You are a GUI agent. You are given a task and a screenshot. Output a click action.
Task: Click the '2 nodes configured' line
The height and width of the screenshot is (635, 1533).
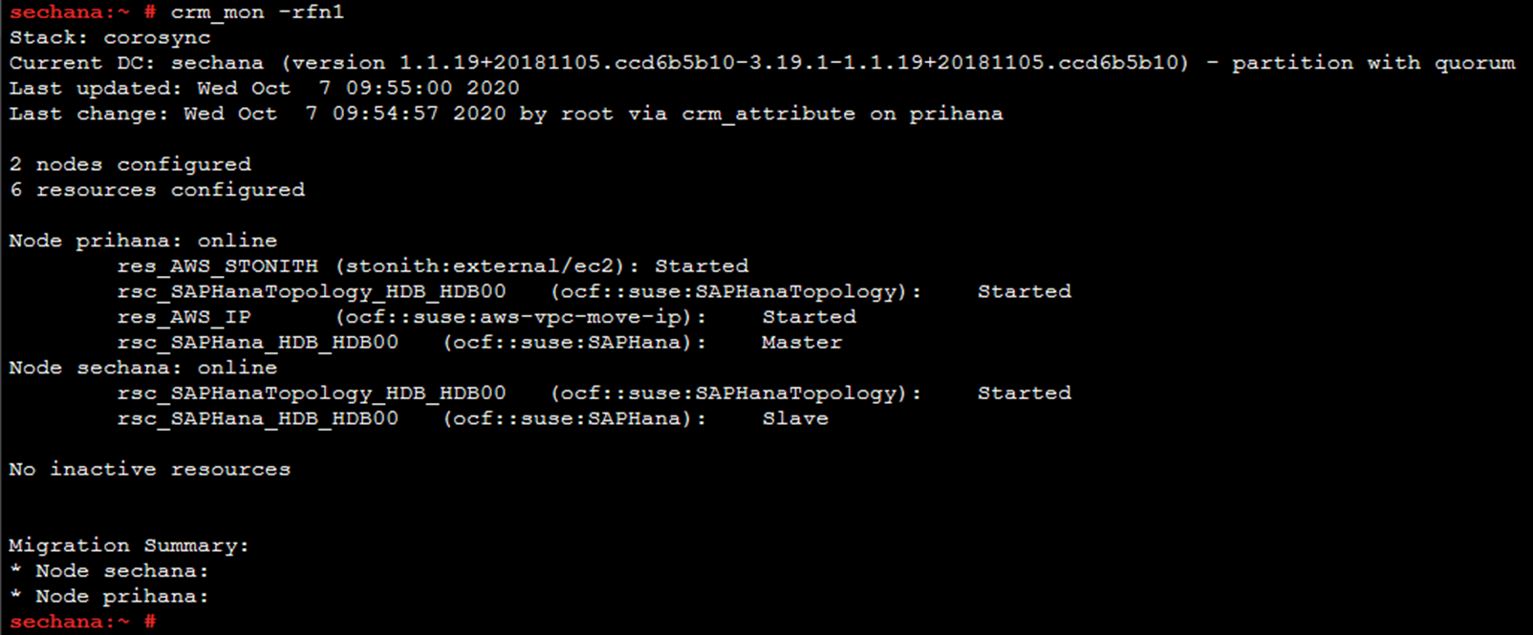click(x=130, y=164)
